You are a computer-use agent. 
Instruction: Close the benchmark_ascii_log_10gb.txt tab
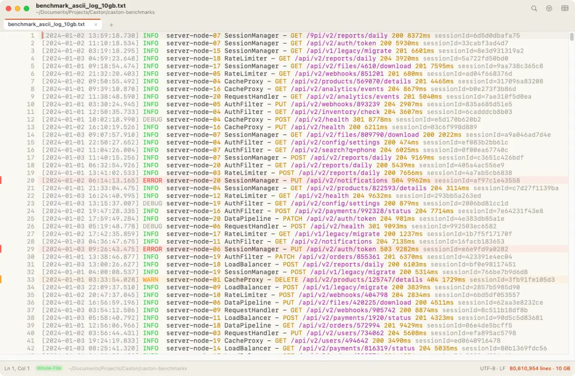[96, 24]
